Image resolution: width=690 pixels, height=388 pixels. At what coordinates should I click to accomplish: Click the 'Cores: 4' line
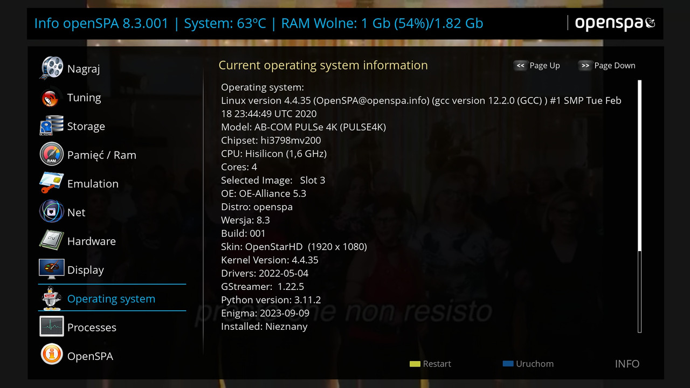click(239, 167)
